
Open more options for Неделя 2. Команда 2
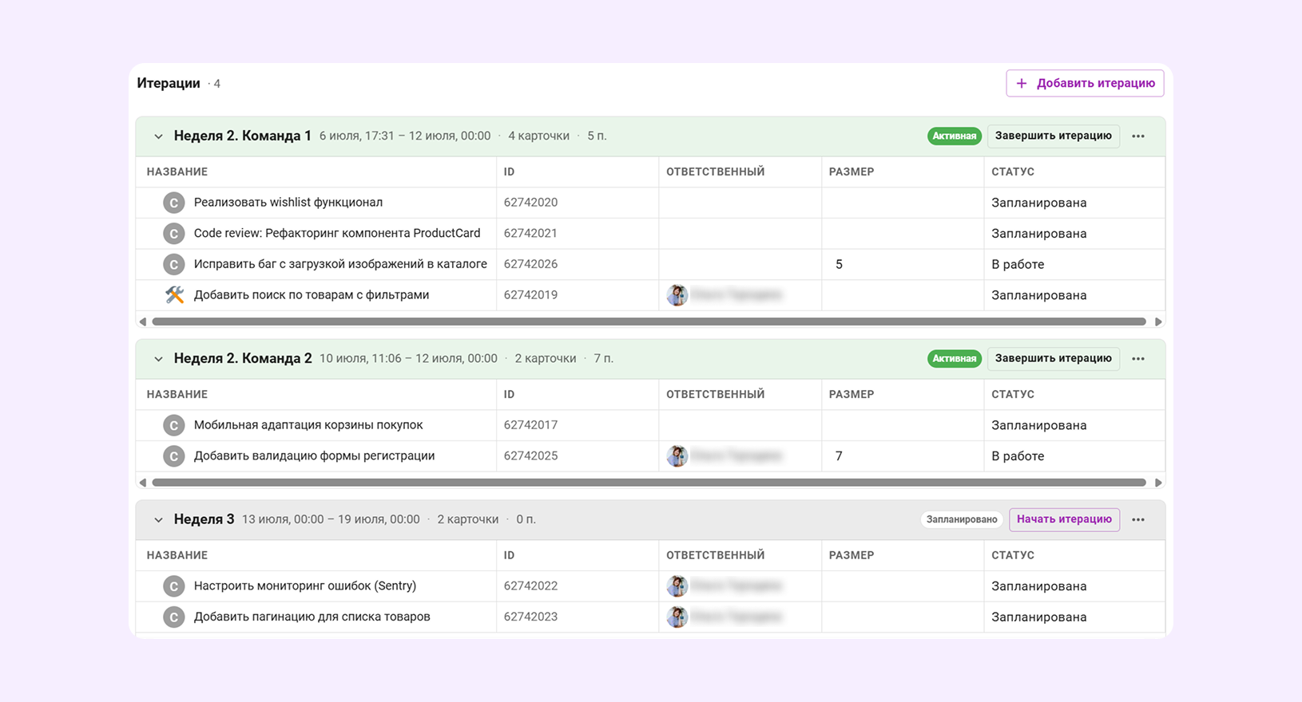[1138, 359]
